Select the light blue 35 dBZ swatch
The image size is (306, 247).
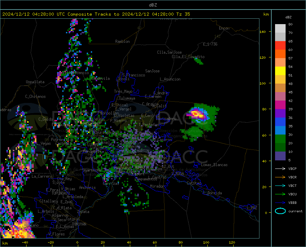pos(280,130)
